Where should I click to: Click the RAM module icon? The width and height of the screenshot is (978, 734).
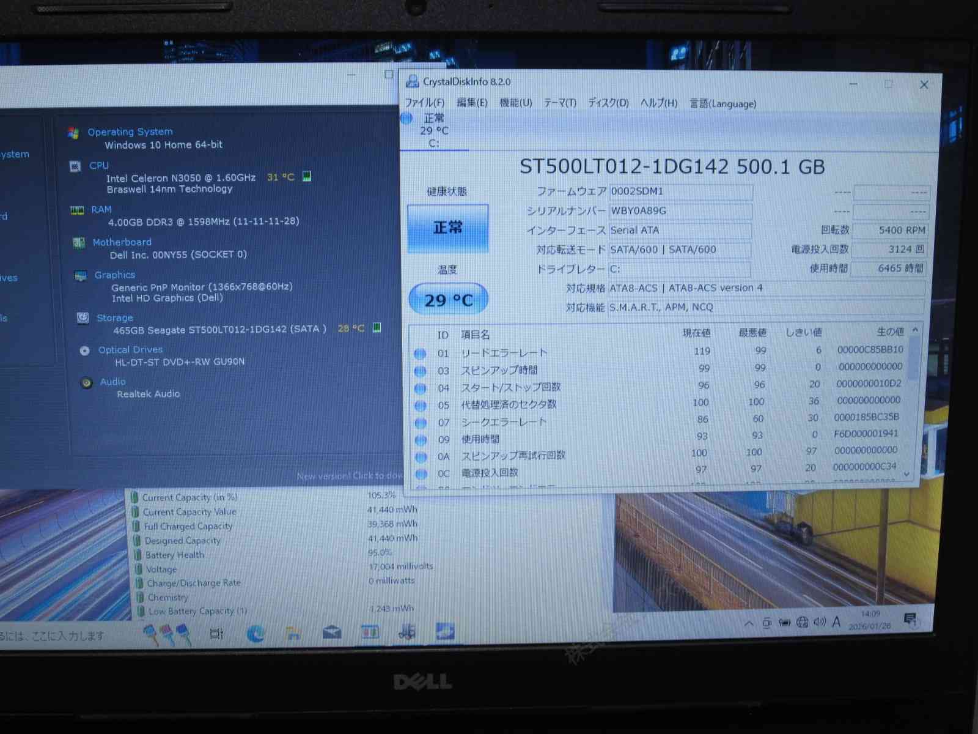(x=77, y=210)
